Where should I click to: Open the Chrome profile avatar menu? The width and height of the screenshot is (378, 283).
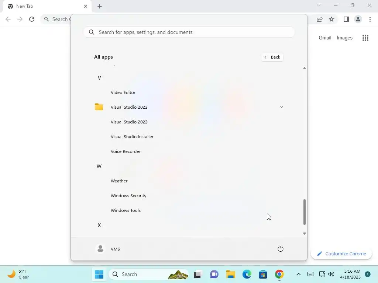358,19
